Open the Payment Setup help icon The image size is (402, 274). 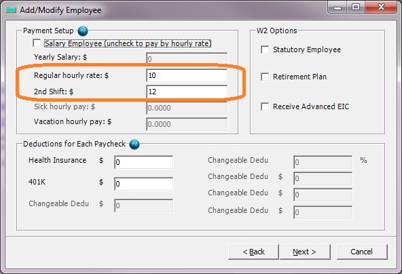pyautogui.click(x=83, y=31)
